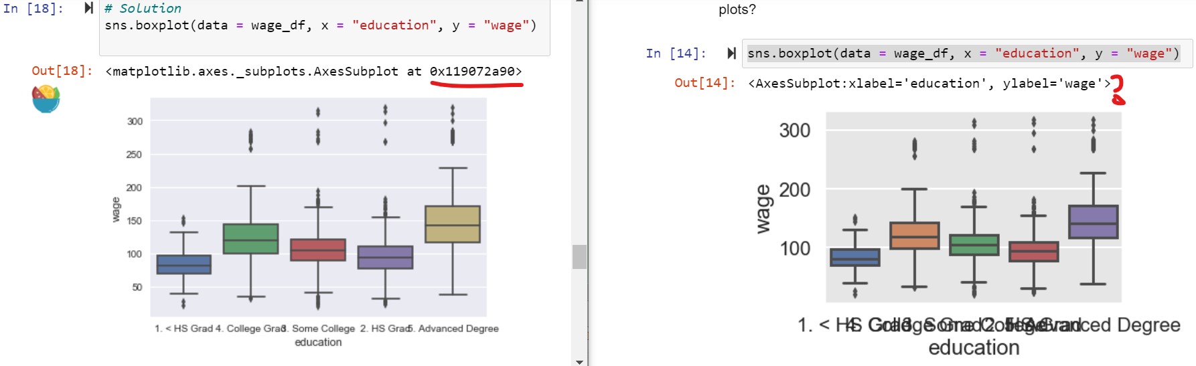Click the blue '< HS Grad' box in the left plot
1196x366 pixels.
(183, 264)
